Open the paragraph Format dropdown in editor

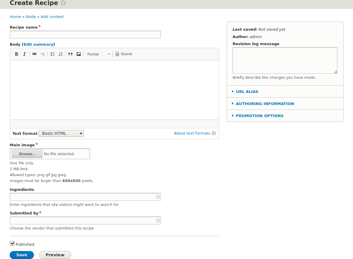98,54
